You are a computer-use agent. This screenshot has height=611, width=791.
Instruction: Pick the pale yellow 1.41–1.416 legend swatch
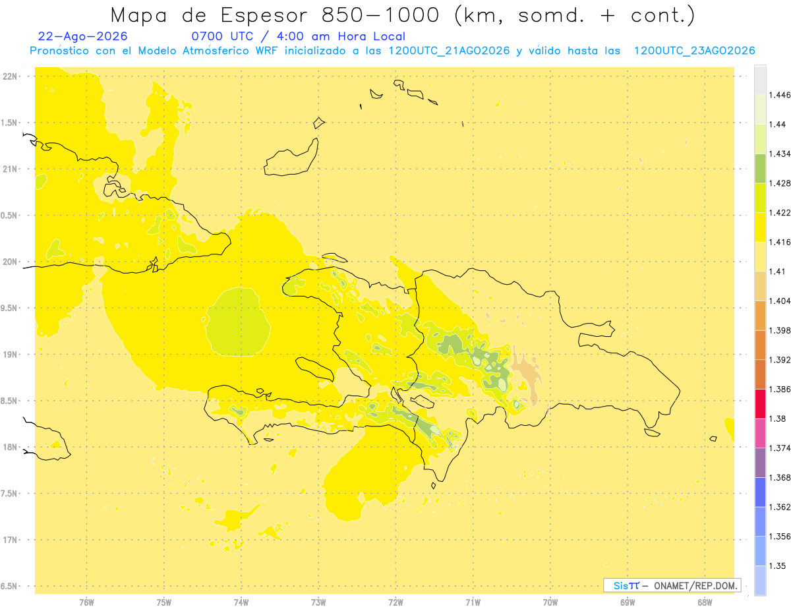pos(760,256)
